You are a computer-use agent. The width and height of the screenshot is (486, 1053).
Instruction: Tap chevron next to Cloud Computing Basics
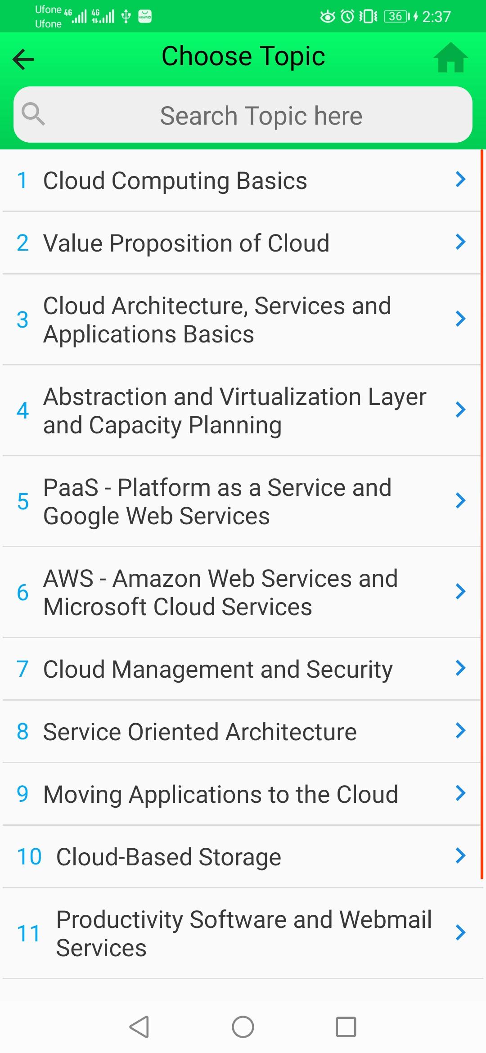pos(460,179)
